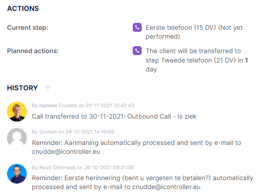This screenshot has width=261, height=194.
Task: Click the 'By Isabelle Cnudde' timestamp line
Action: (x=83, y=106)
